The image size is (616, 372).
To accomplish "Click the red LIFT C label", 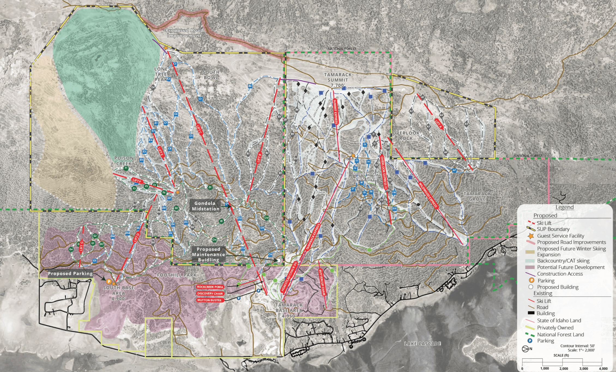I will tap(200, 129).
